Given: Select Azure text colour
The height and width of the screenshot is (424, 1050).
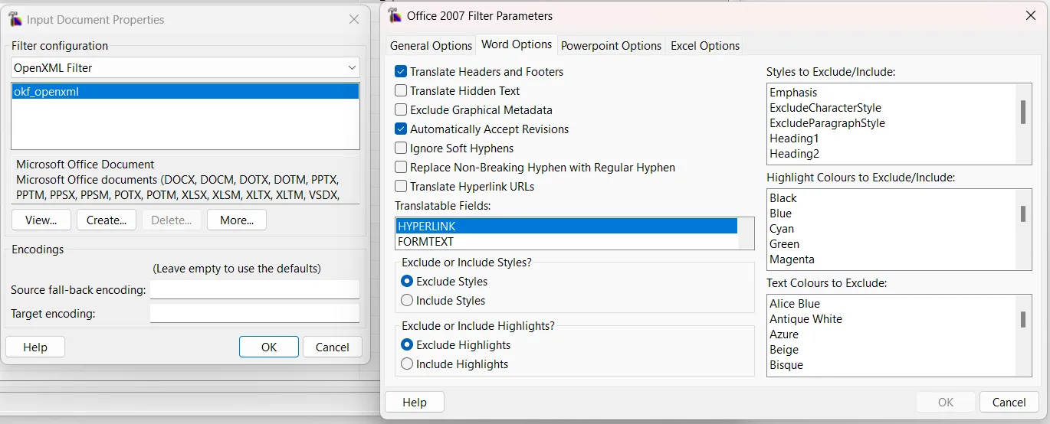Looking at the screenshot, I should pos(784,334).
